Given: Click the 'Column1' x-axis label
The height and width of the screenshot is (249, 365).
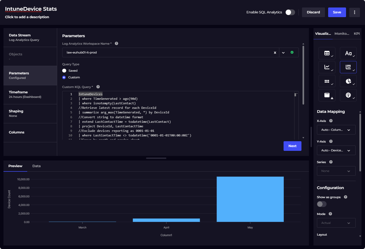Looking at the screenshot, I should click(x=166, y=235).
